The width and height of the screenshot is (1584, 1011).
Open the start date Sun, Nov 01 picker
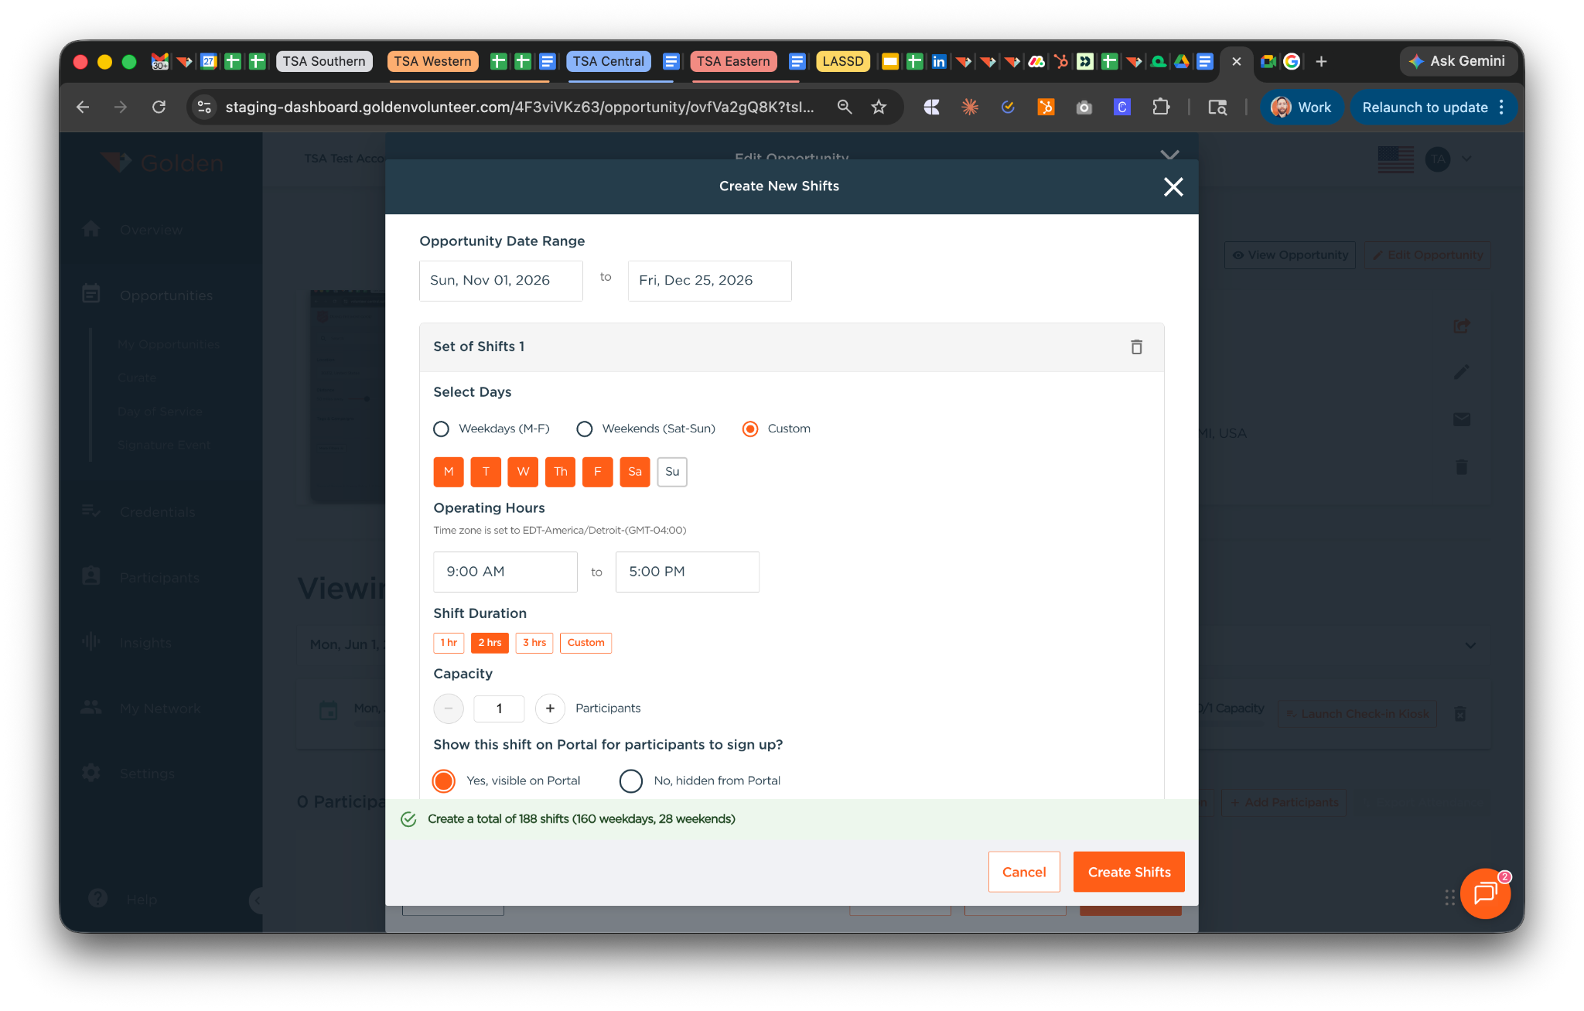[500, 281]
